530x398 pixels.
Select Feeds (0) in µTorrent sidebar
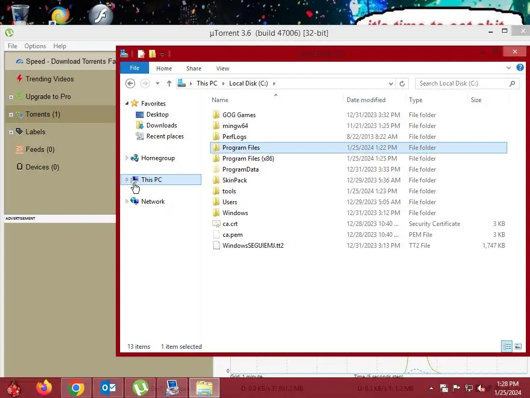40,149
